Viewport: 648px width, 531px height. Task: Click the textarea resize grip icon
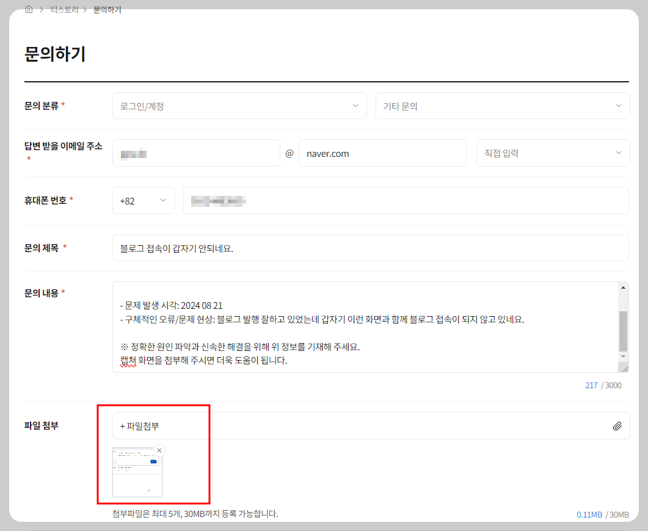[624, 368]
